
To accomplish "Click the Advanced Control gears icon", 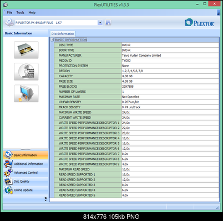I will 8,172.
